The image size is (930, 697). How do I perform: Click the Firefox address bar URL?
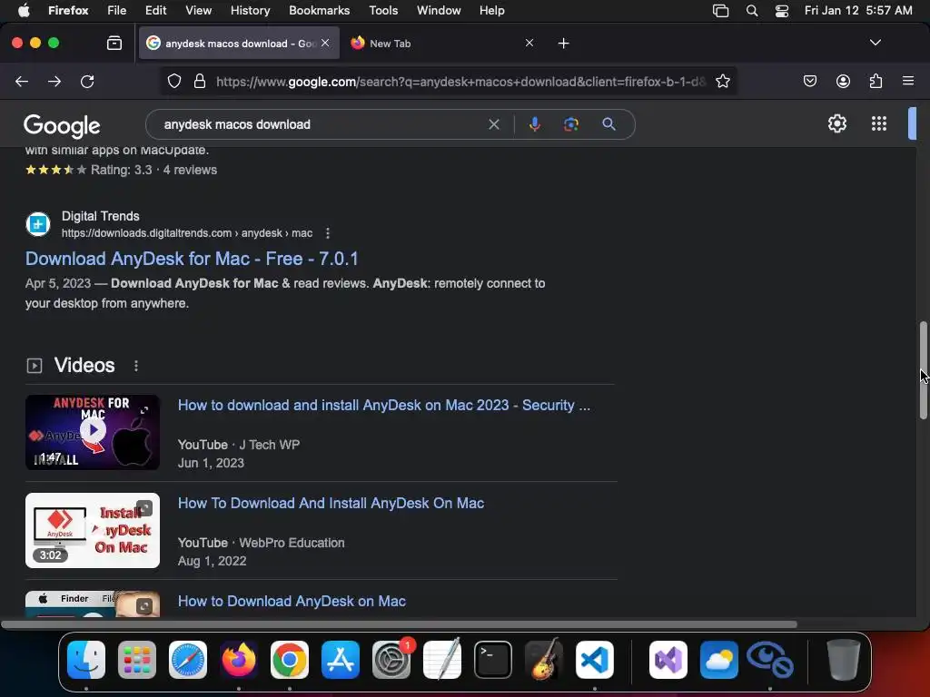[460, 81]
